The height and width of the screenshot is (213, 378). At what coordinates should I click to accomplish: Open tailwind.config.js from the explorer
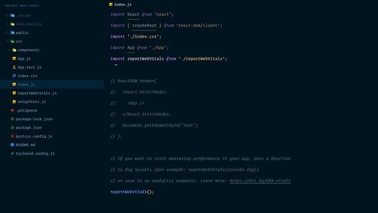35,153
